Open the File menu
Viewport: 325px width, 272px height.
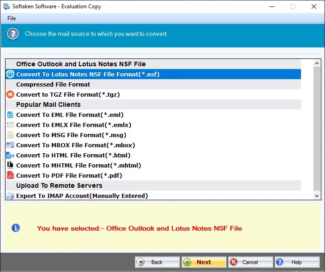click(12, 18)
